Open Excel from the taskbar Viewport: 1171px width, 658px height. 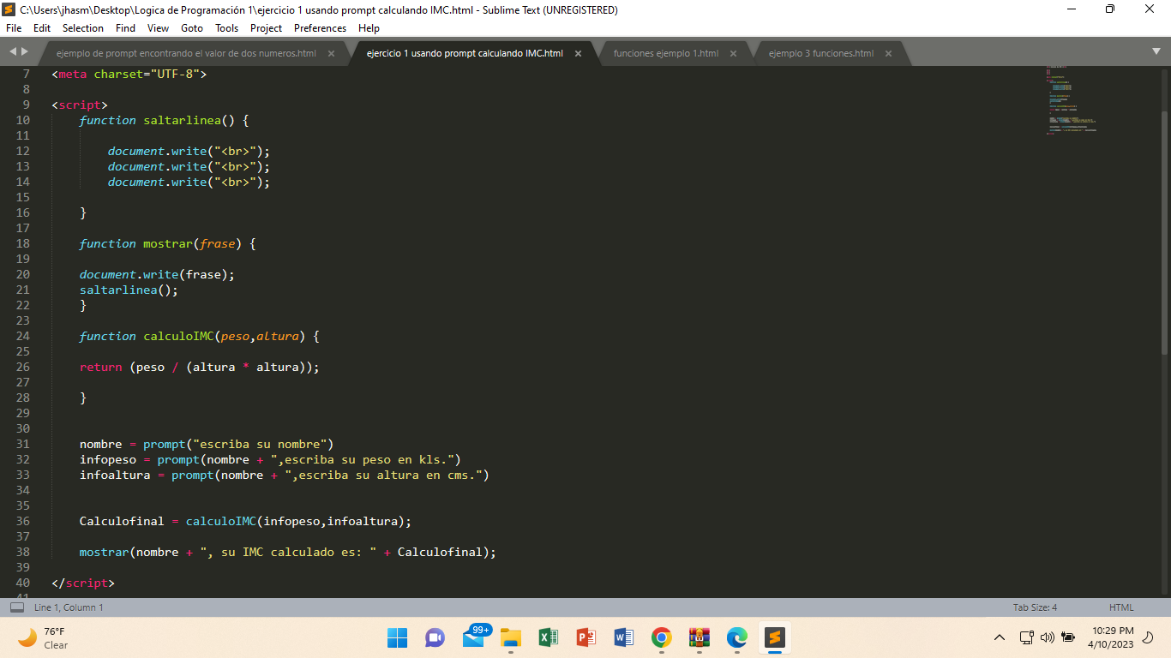pos(549,637)
